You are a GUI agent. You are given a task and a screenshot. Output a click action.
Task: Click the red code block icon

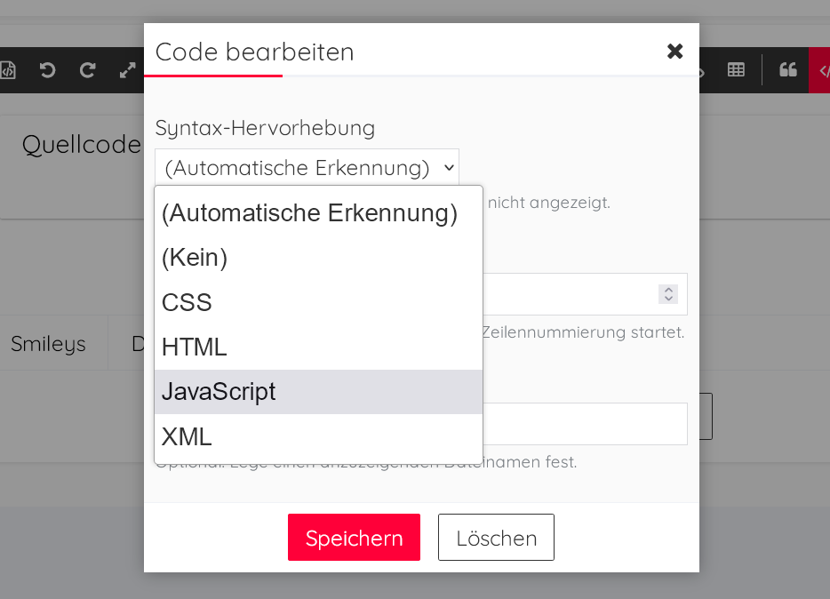[821, 70]
